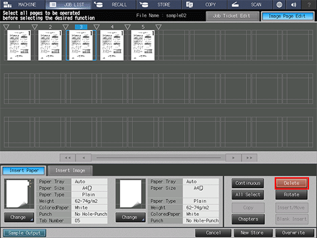
Task: Select page 4 thumbnail
Action: pyautogui.click(x=112, y=45)
